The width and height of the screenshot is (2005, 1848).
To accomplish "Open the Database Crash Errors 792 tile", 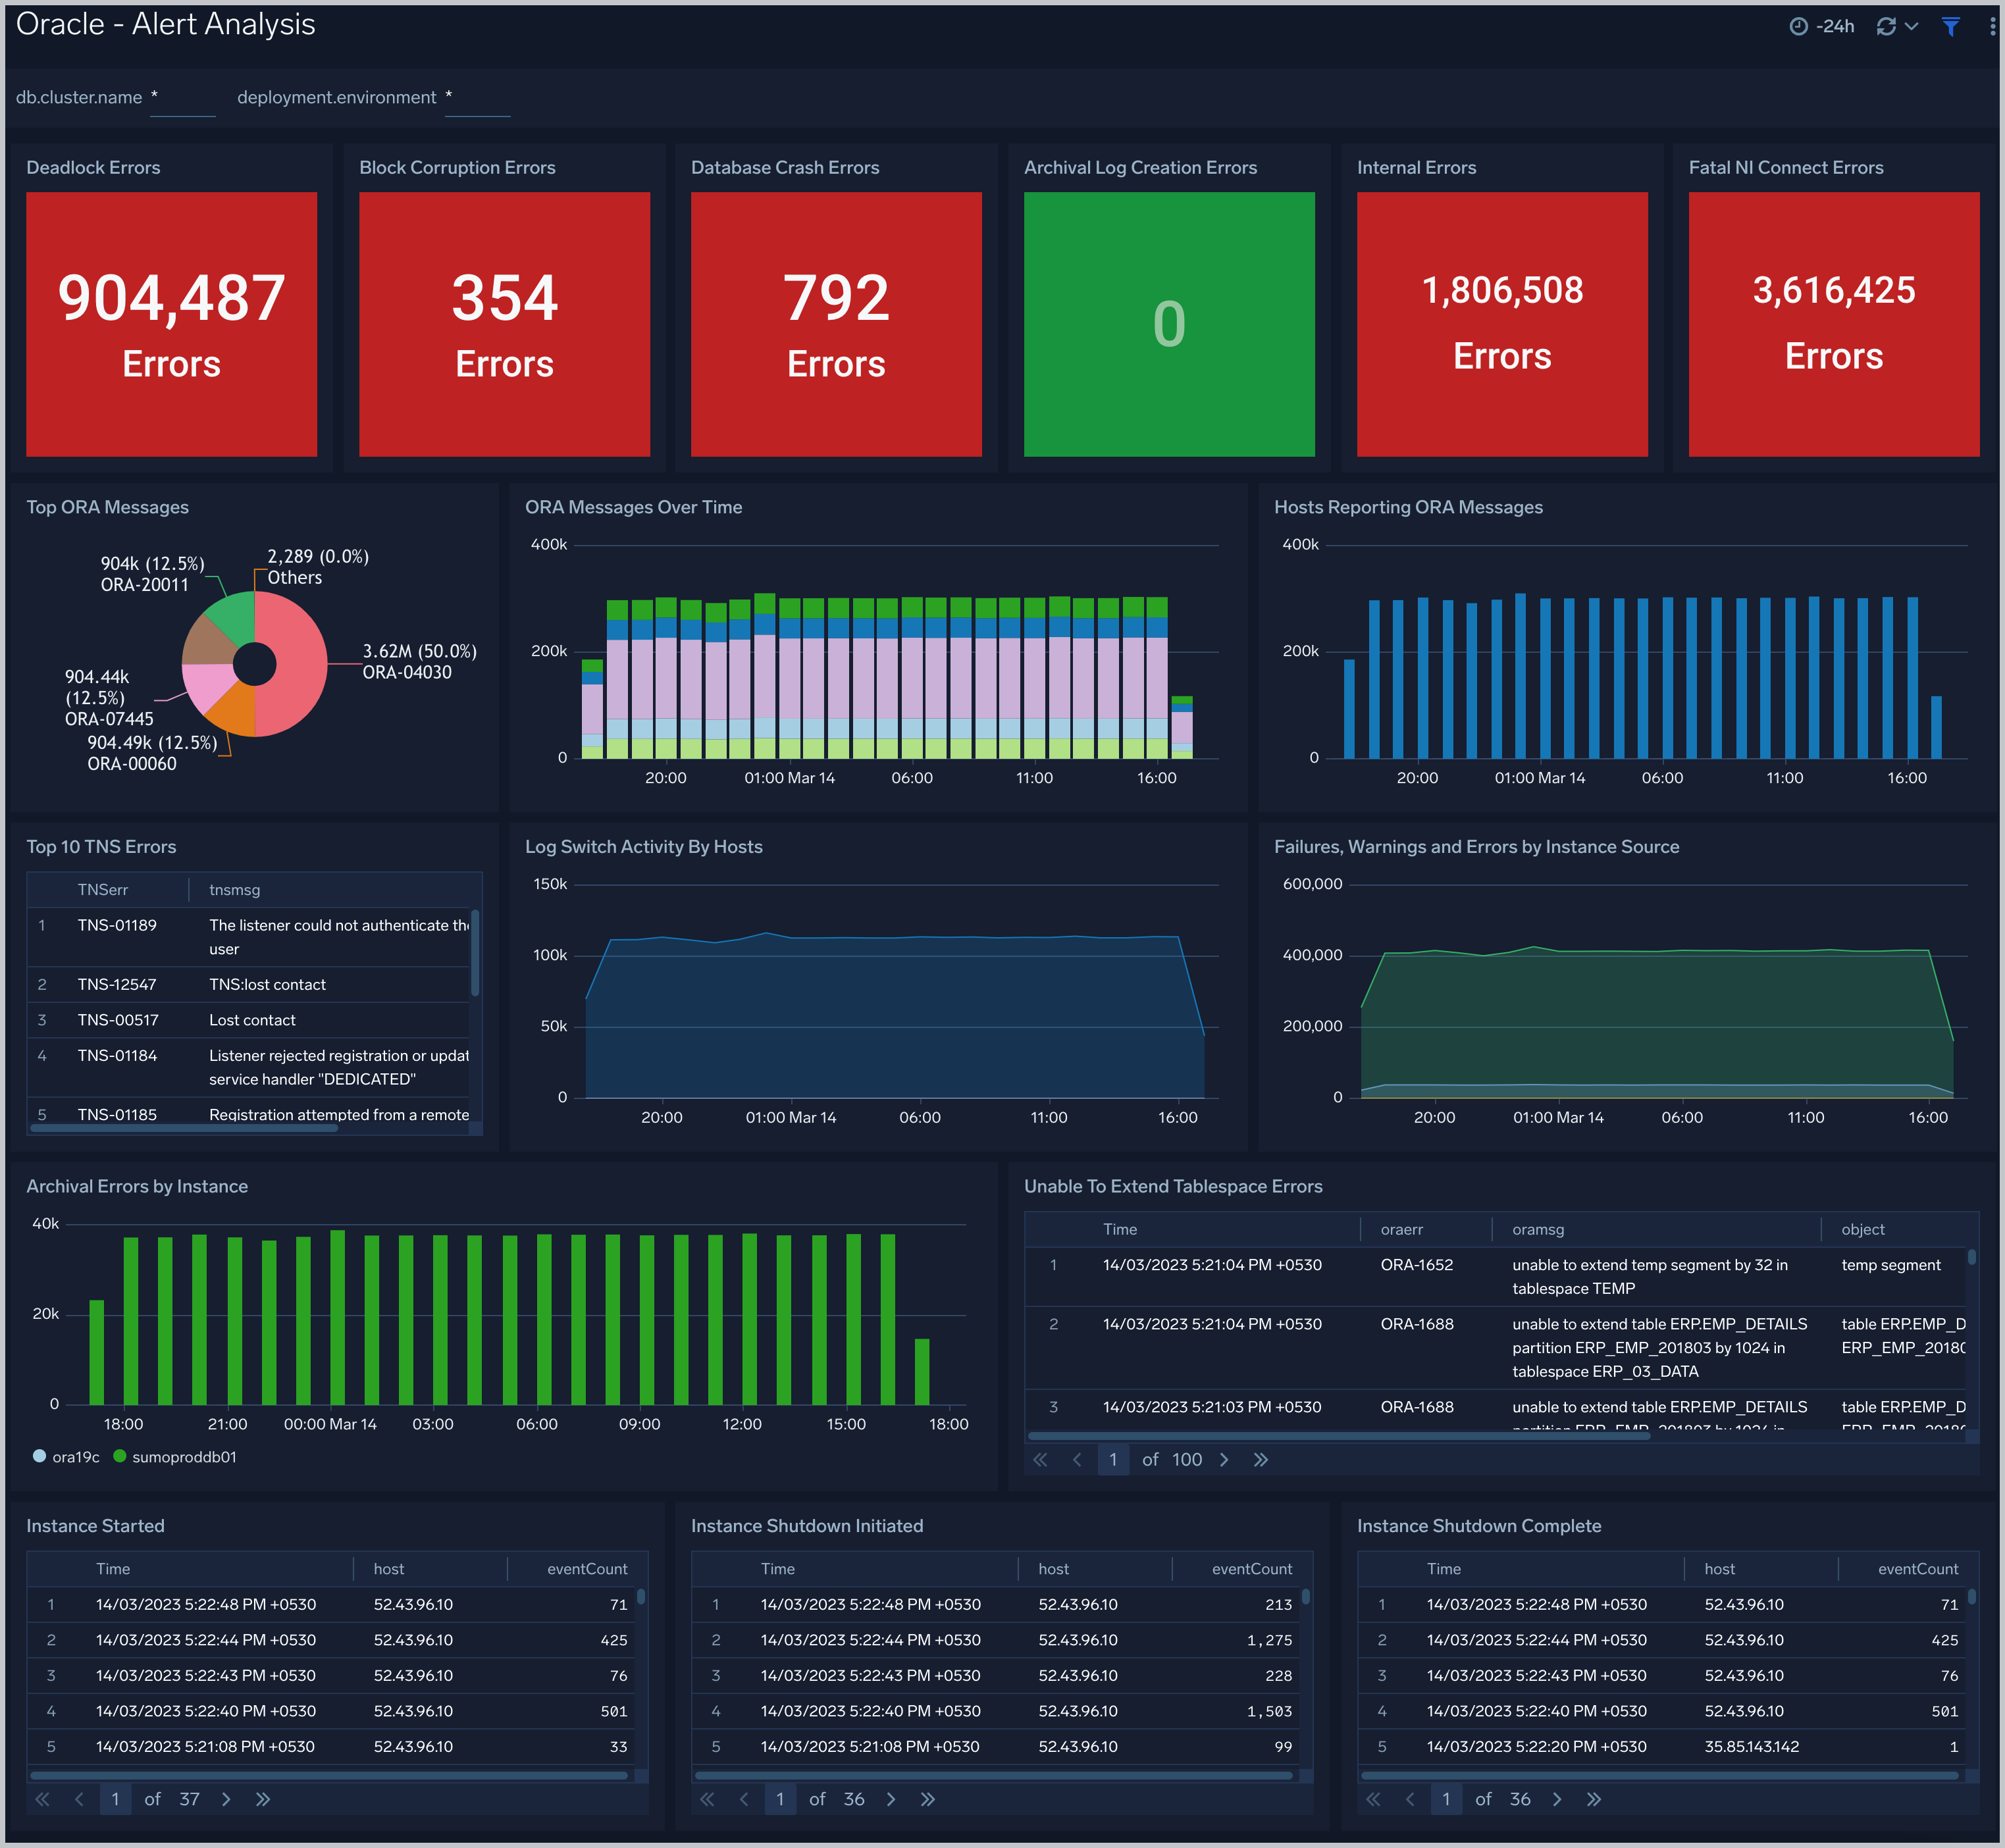I will tap(836, 324).
